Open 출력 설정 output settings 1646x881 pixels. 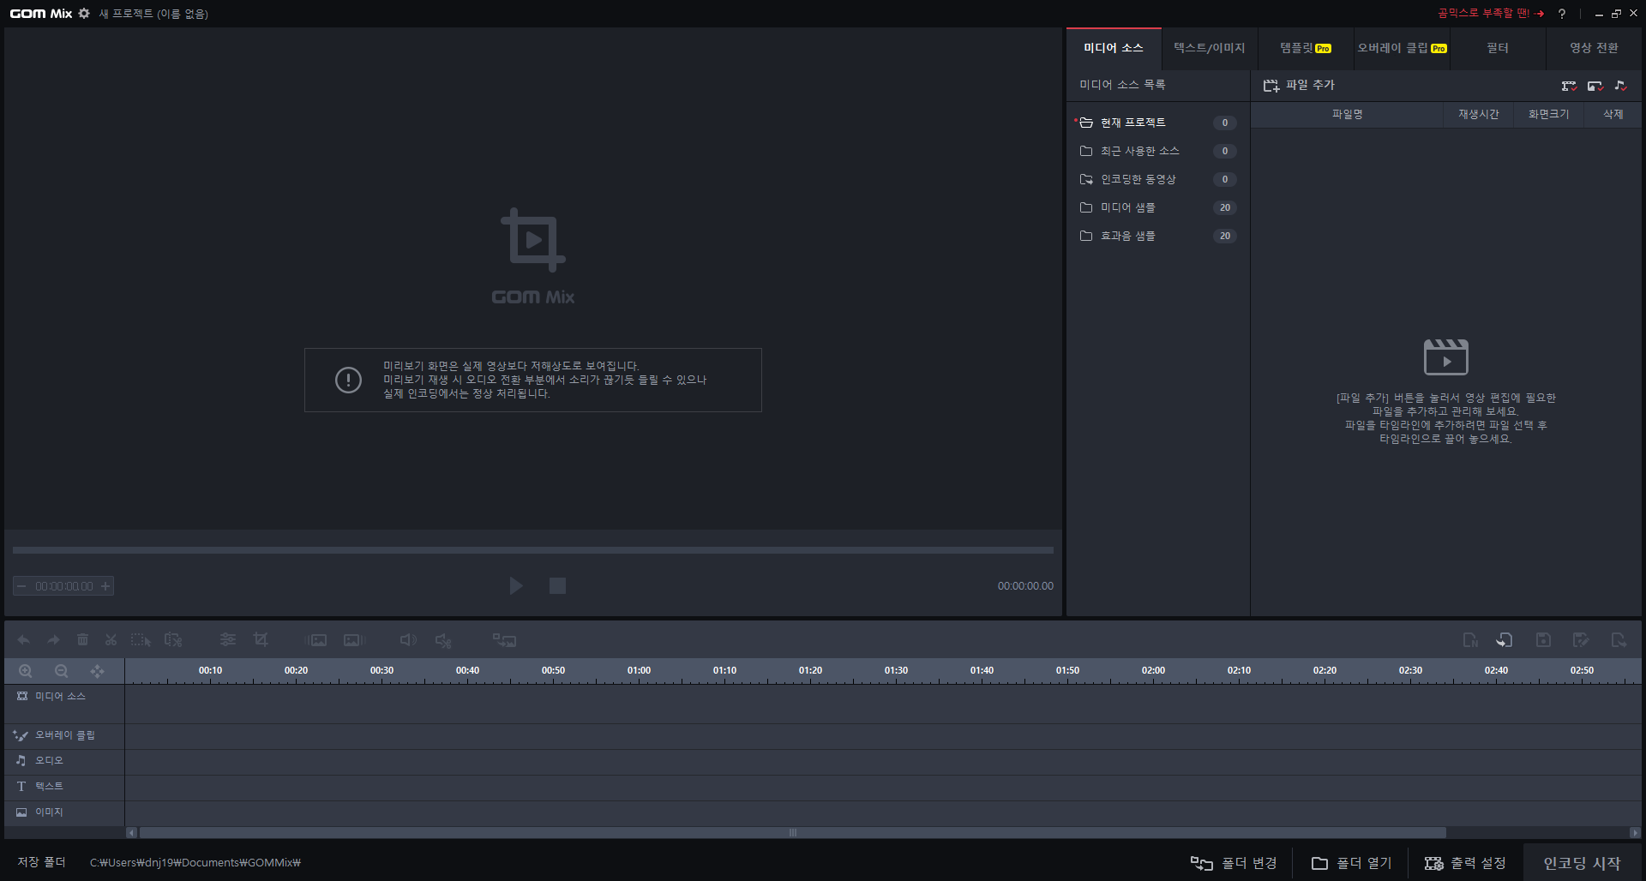click(1465, 863)
